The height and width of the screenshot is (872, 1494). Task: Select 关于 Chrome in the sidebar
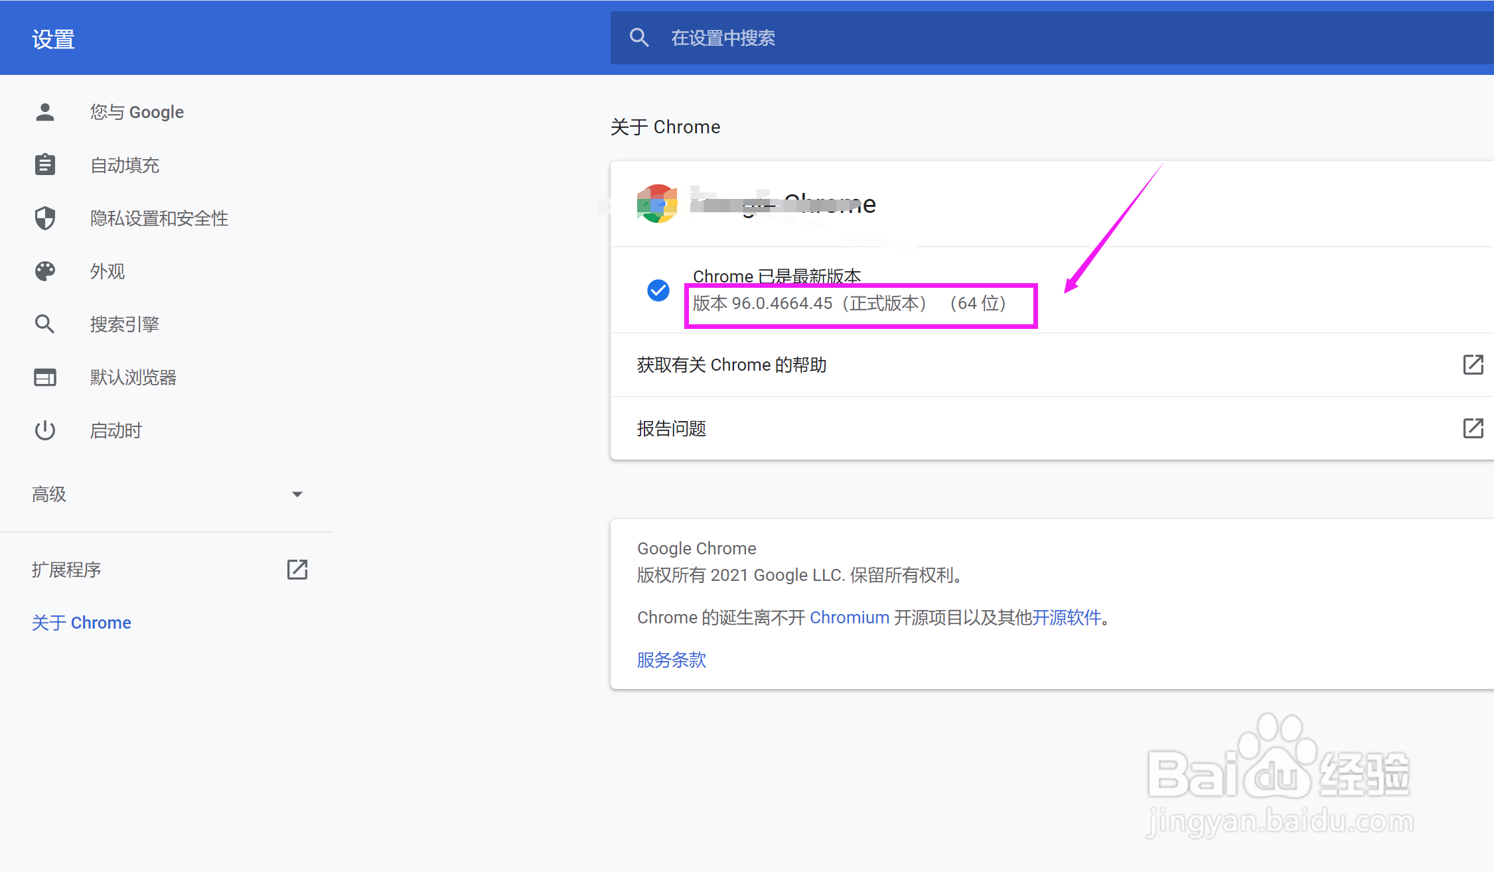tap(82, 623)
